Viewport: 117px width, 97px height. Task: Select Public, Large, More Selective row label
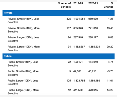click(x=23, y=91)
